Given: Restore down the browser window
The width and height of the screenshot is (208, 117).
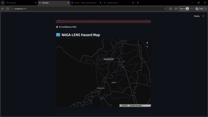Looking at the screenshot, I should click(x=199, y=3).
